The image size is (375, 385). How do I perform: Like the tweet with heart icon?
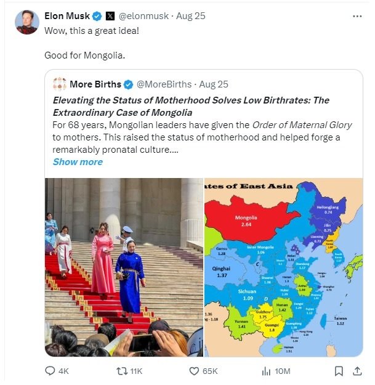point(195,371)
